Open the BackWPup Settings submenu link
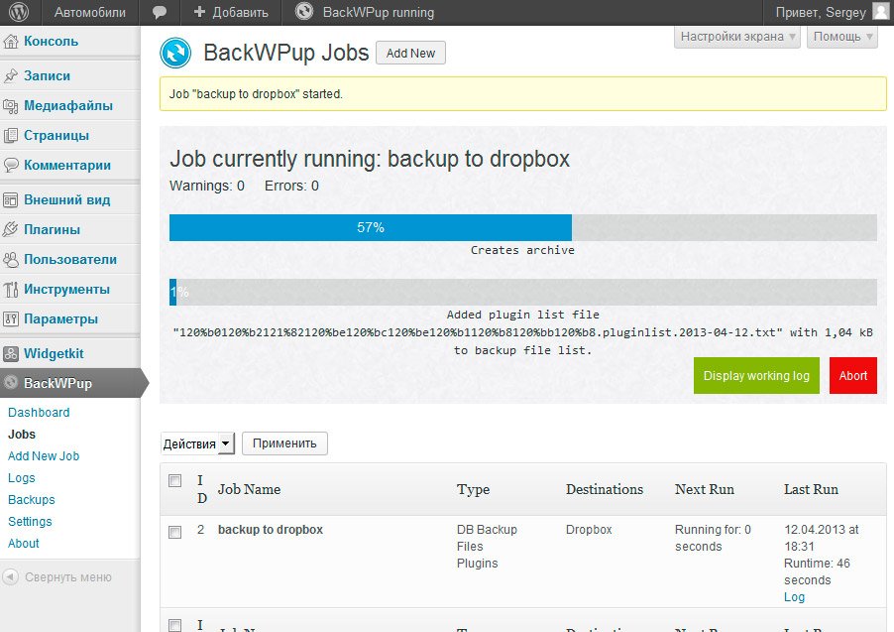Viewport: 894px width, 632px height. 30,521
